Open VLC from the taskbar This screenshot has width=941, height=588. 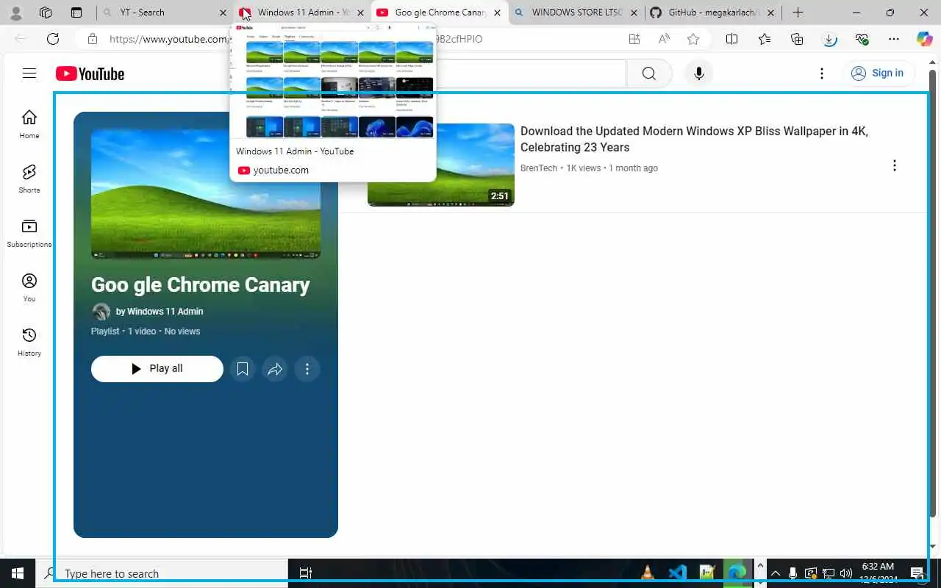[648, 573]
